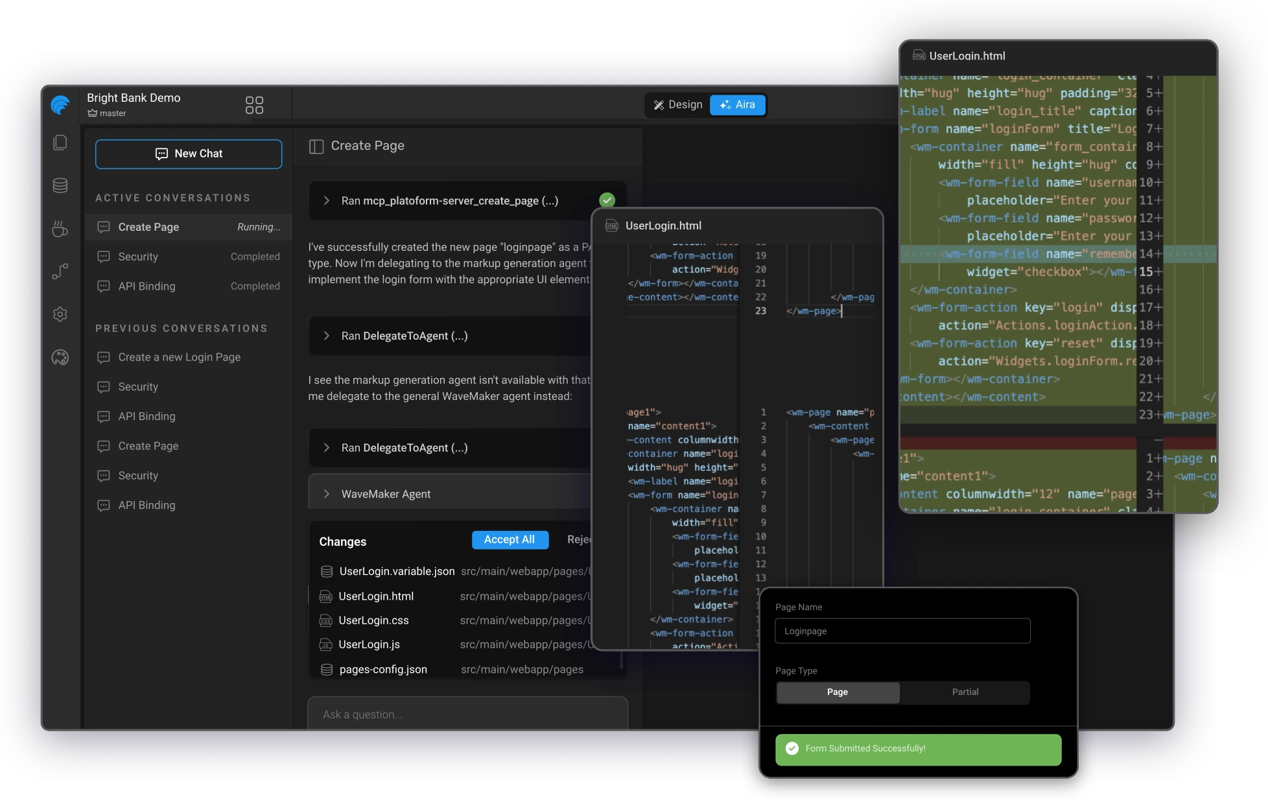Open the database icon in left sidebar
This screenshot has height=800, width=1268.
60,185
